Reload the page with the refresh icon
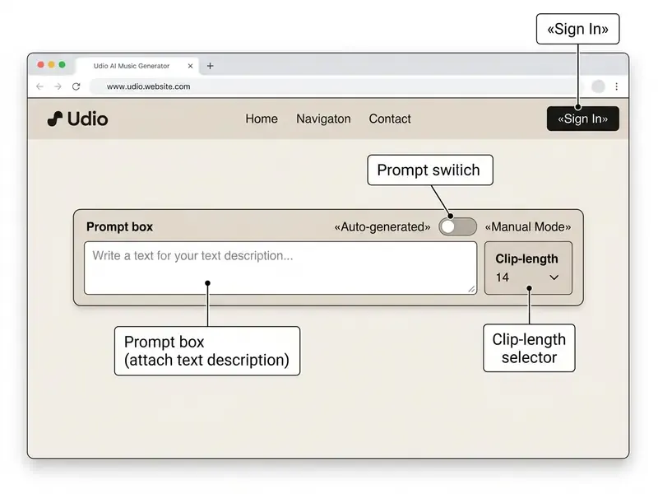The width and height of the screenshot is (658, 494). [76, 86]
